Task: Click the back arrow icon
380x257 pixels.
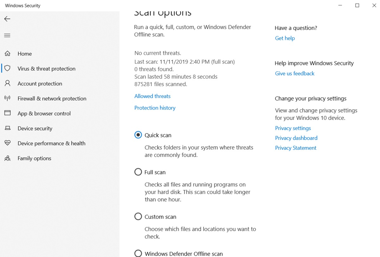Action: pos(7,19)
